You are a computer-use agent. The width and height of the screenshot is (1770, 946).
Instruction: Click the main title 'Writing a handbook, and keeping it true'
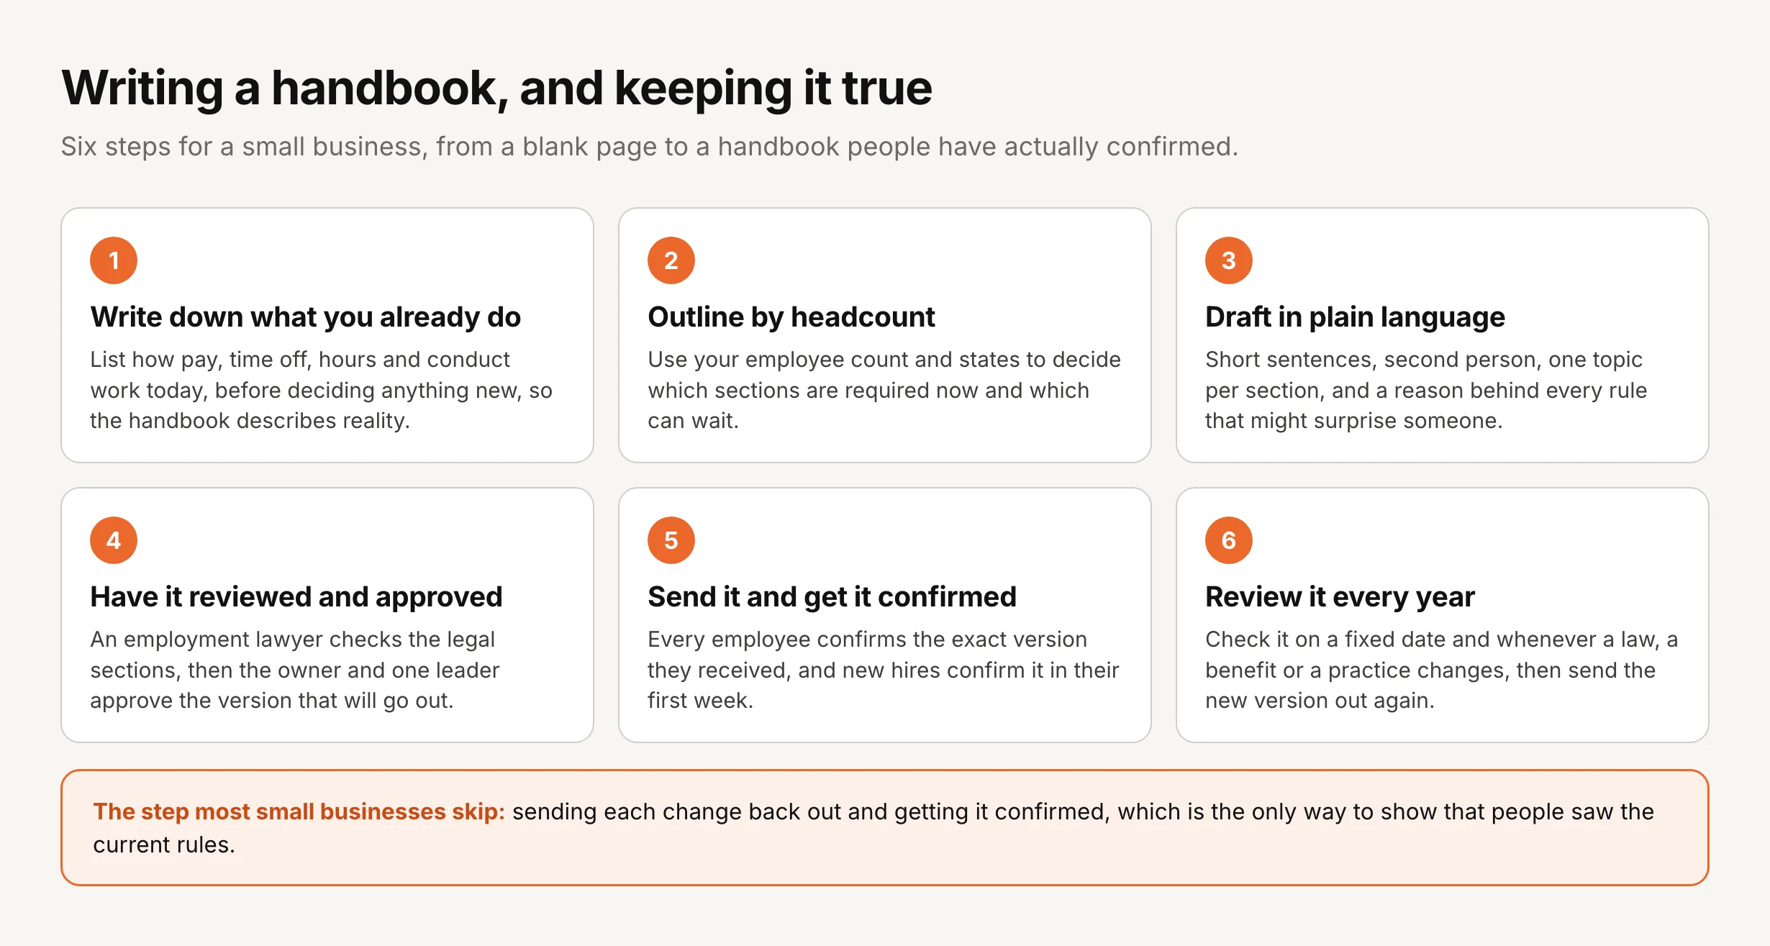[x=497, y=88]
